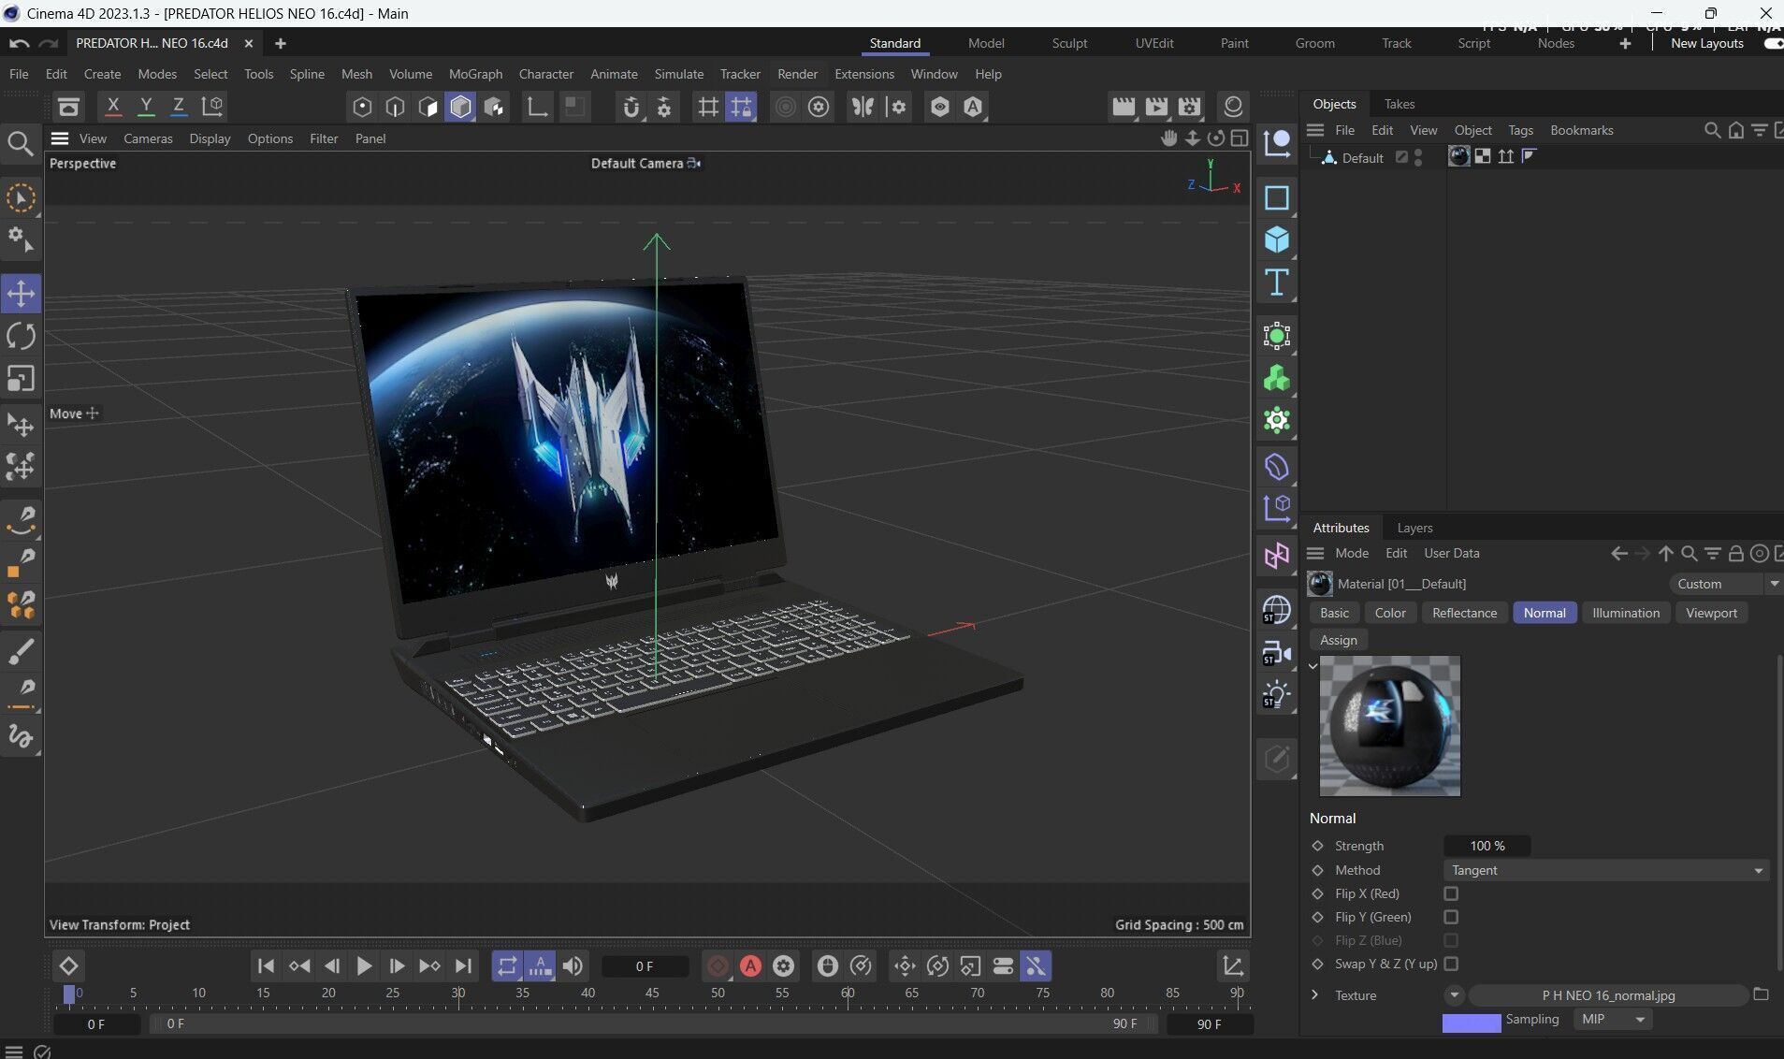Click the material preview sphere thumbnail
The width and height of the screenshot is (1784, 1059).
(x=1389, y=726)
